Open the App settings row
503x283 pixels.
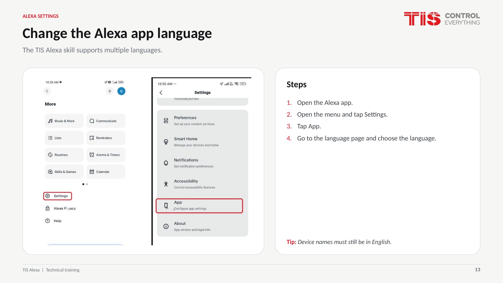199,206
